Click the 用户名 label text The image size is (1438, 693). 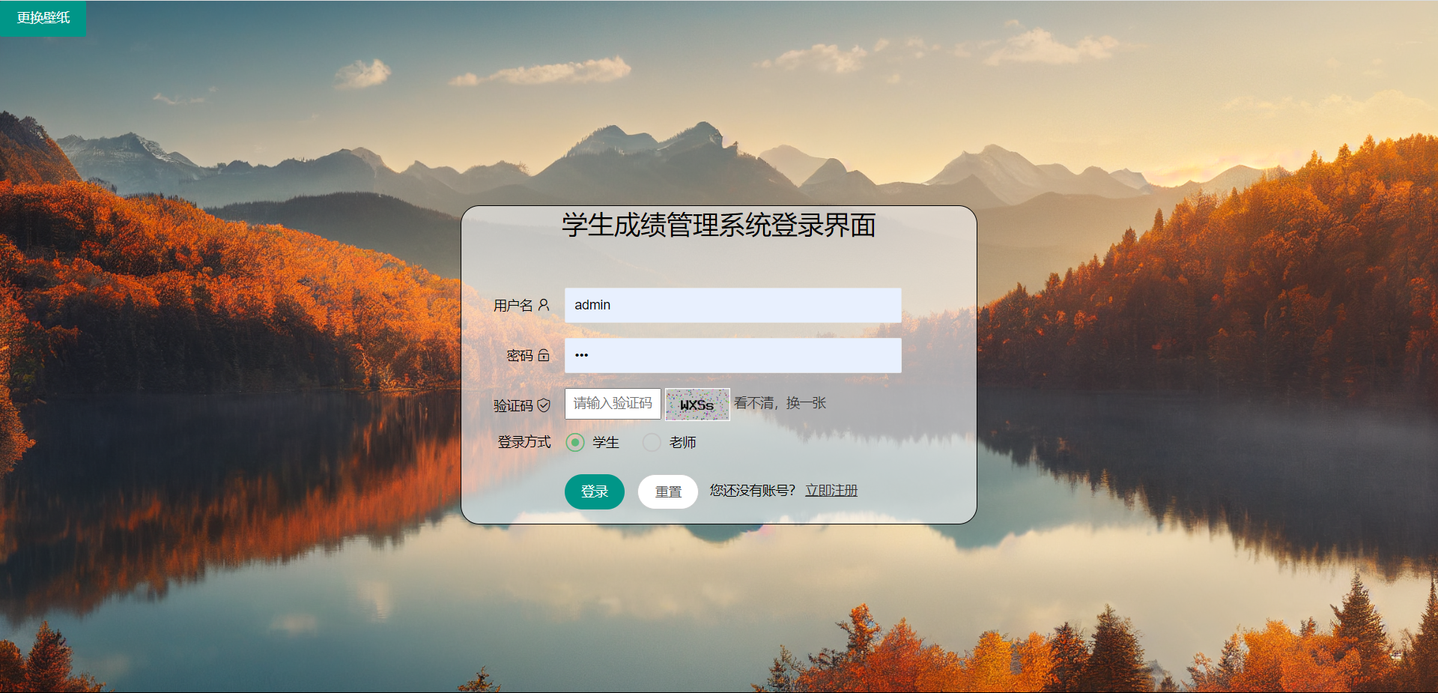[x=513, y=306]
